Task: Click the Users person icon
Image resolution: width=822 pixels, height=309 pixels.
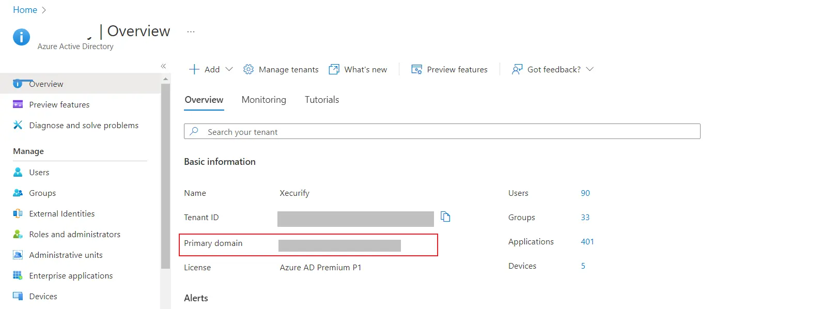Action: 18,172
